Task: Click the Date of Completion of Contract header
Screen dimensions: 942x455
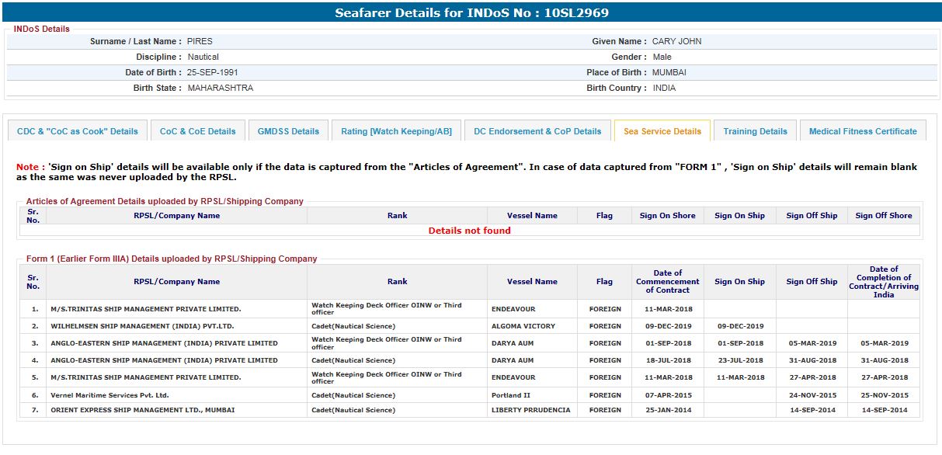Action: 883,282
